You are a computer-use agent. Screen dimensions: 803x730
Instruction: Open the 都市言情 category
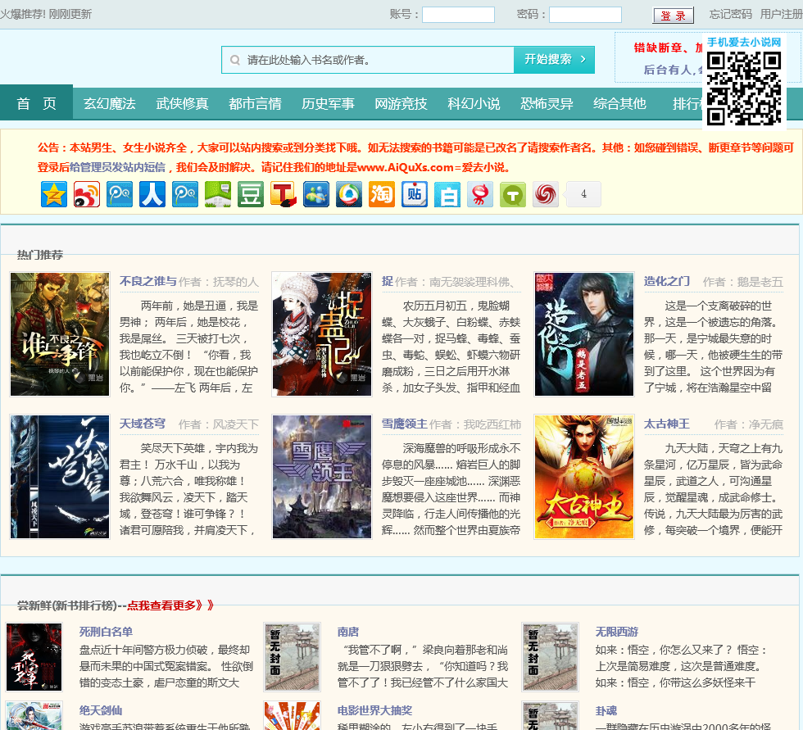click(x=255, y=103)
